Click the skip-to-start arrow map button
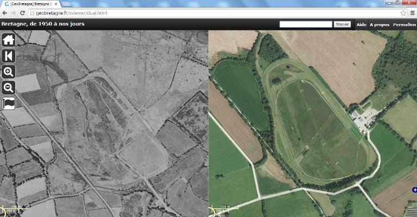The height and width of the screenshot is (217, 417). tap(9, 56)
